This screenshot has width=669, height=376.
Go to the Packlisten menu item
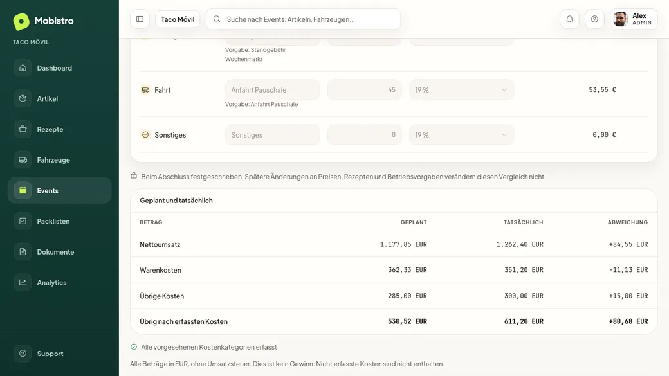[x=60, y=221]
